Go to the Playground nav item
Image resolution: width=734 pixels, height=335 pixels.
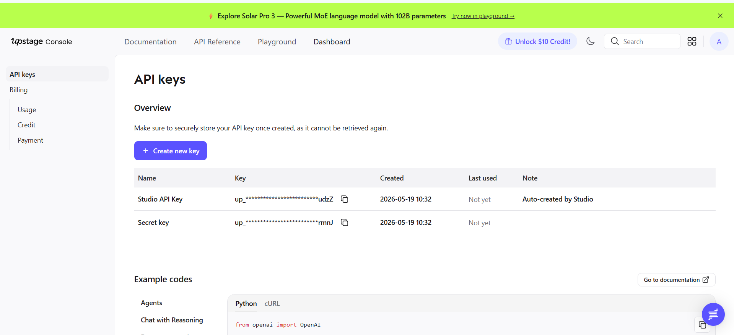click(277, 42)
